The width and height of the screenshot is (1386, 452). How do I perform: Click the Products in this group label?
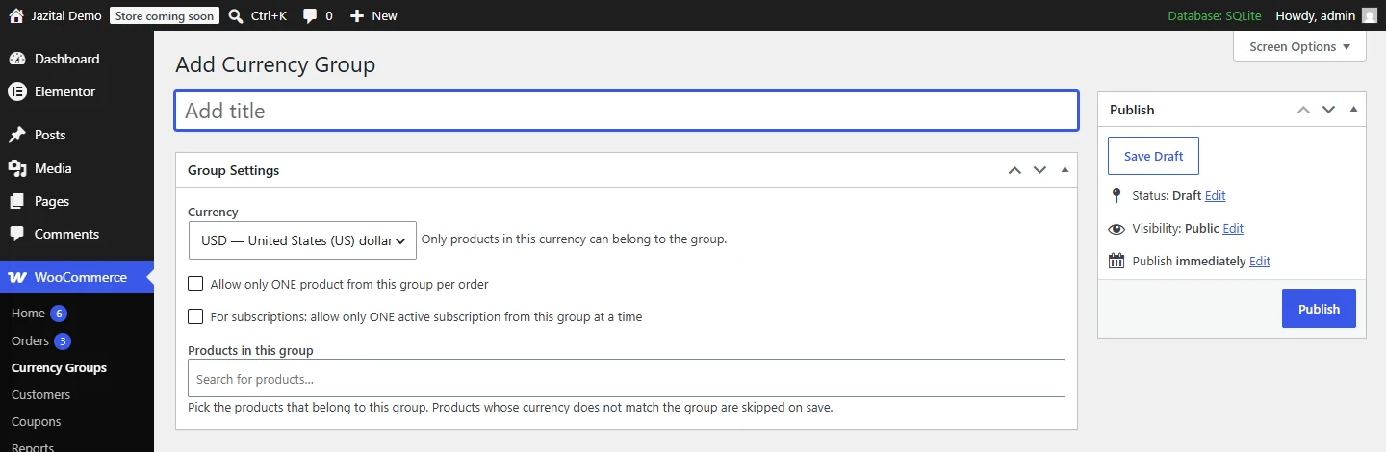[250, 350]
